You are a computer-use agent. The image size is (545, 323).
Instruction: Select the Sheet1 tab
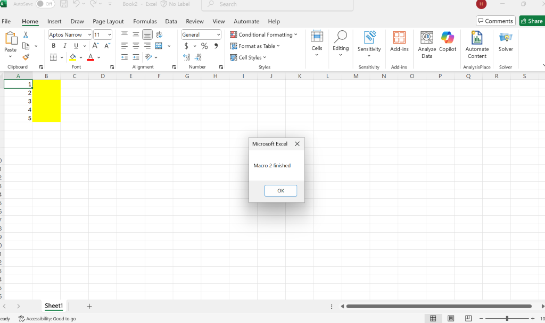pos(54,305)
